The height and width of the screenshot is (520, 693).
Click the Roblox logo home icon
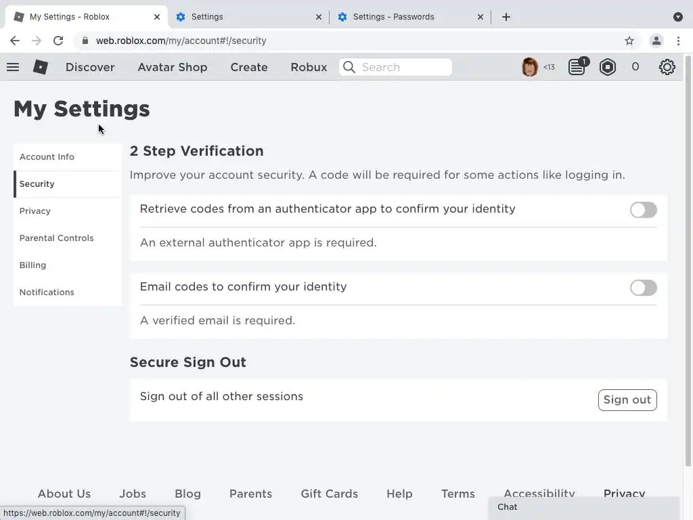[x=41, y=67]
